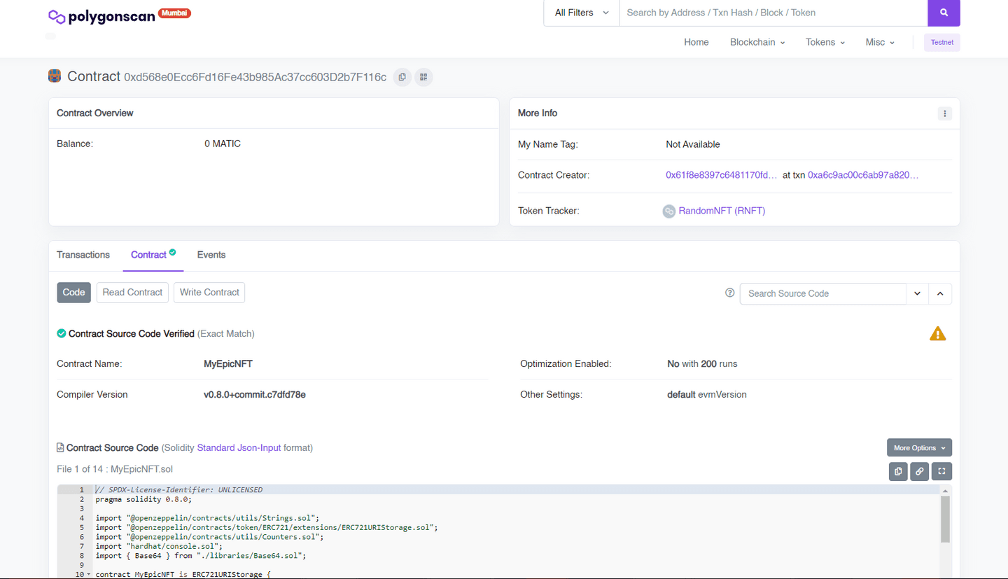Click the 0 MATIC balance value
Viewport: 1008px width, 579px height.
pos(223,144)
